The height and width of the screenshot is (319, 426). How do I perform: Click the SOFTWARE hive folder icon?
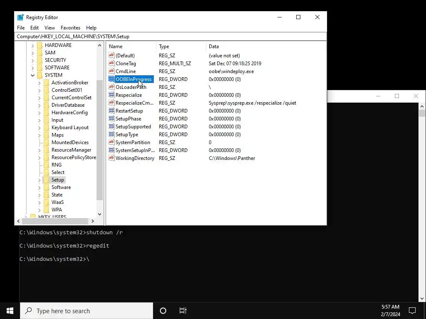coord(40,68)
